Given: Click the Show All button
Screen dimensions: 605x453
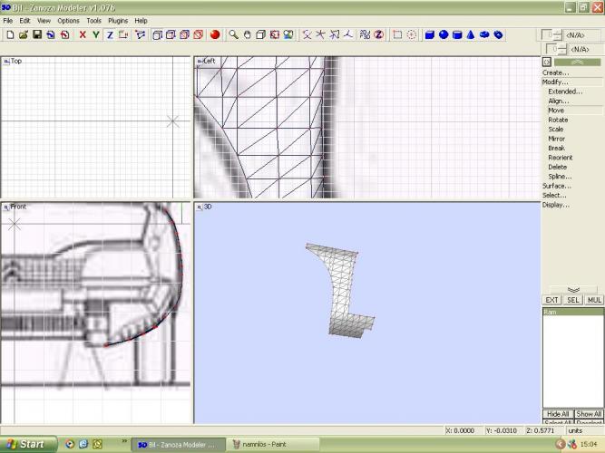Looking at the screenshot, I should [589, 414].
